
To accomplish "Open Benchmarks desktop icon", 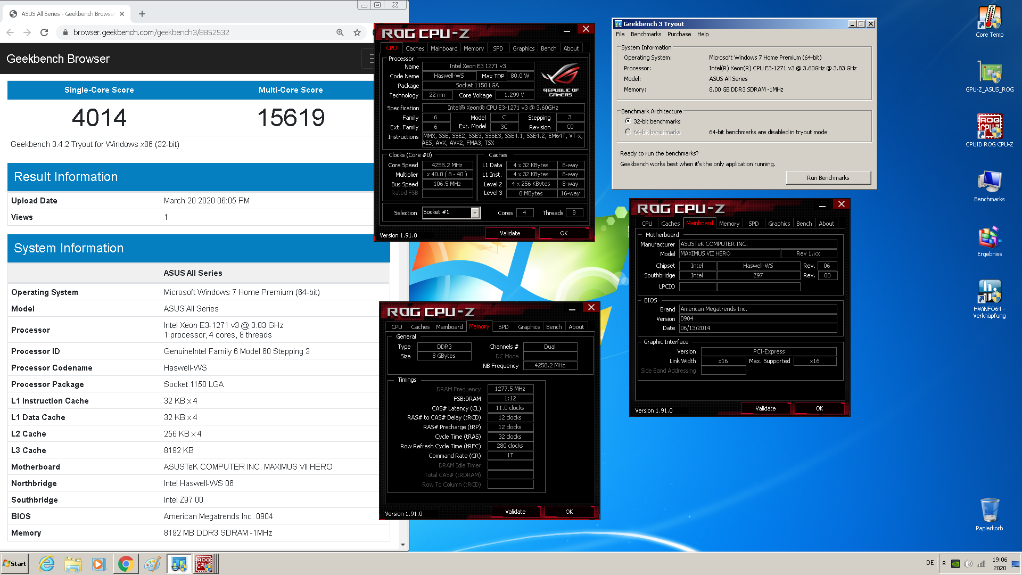I will [989, 186].
